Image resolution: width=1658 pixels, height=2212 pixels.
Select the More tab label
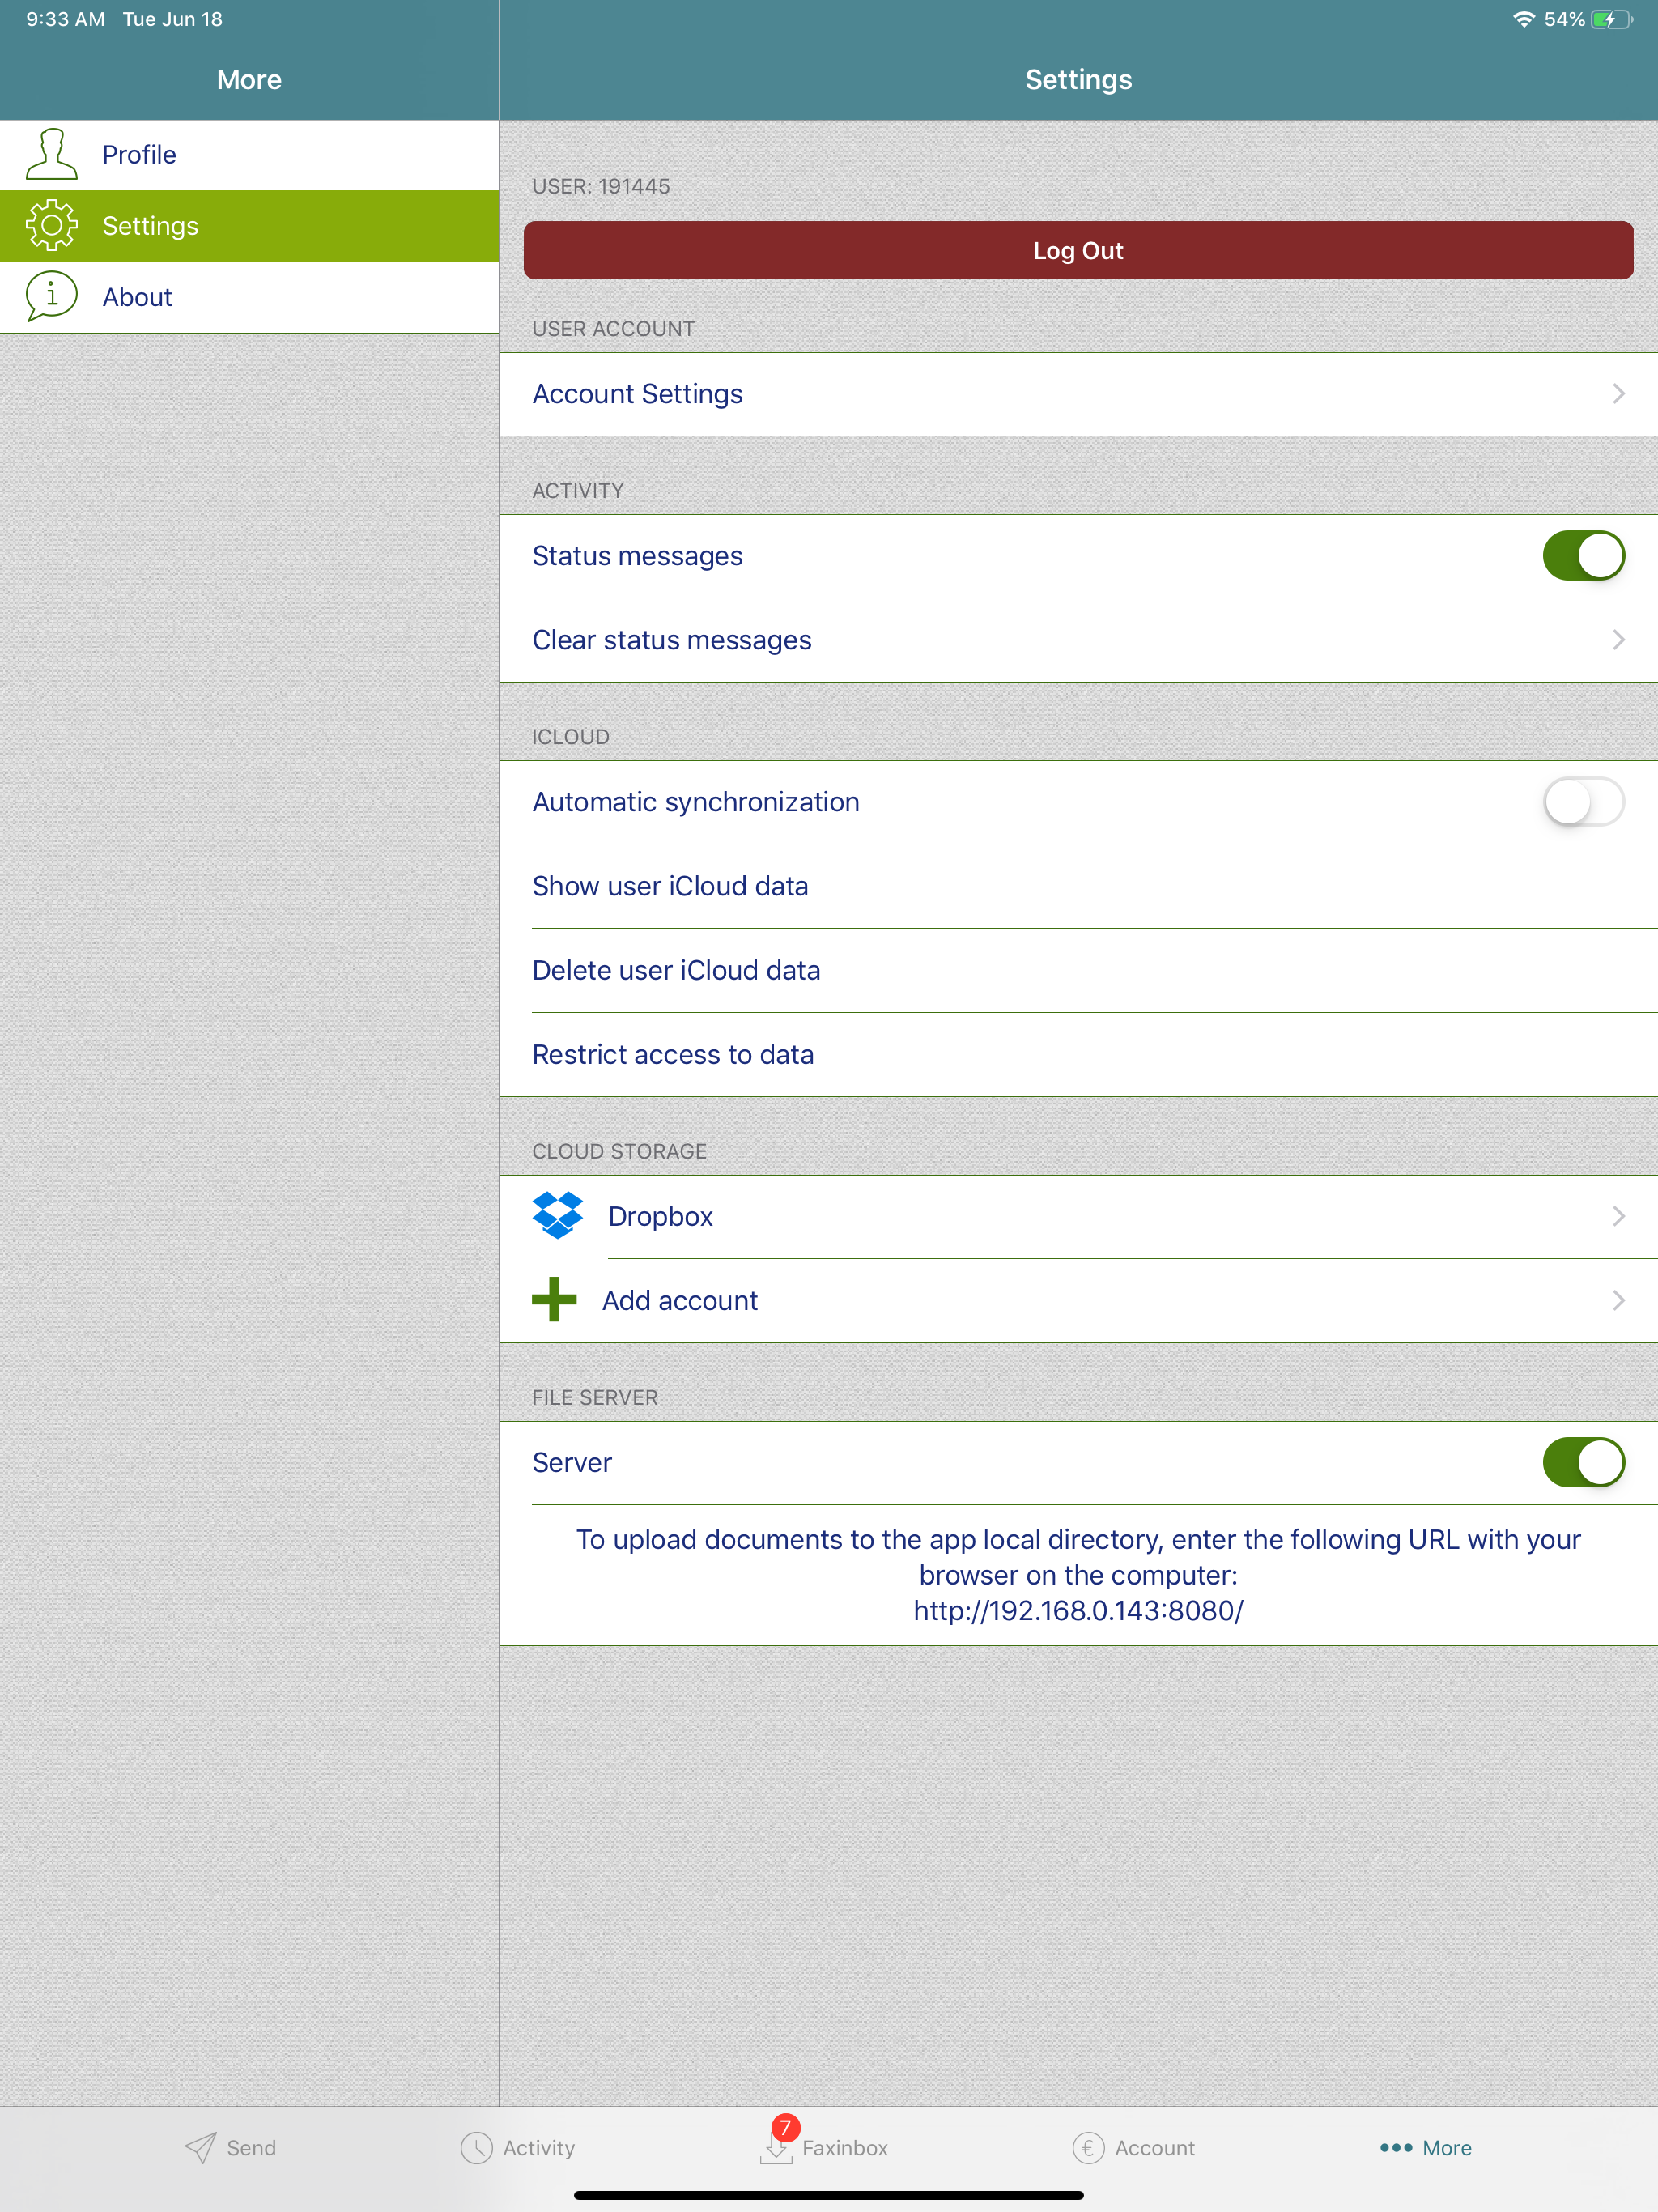pos(1447,2148)
